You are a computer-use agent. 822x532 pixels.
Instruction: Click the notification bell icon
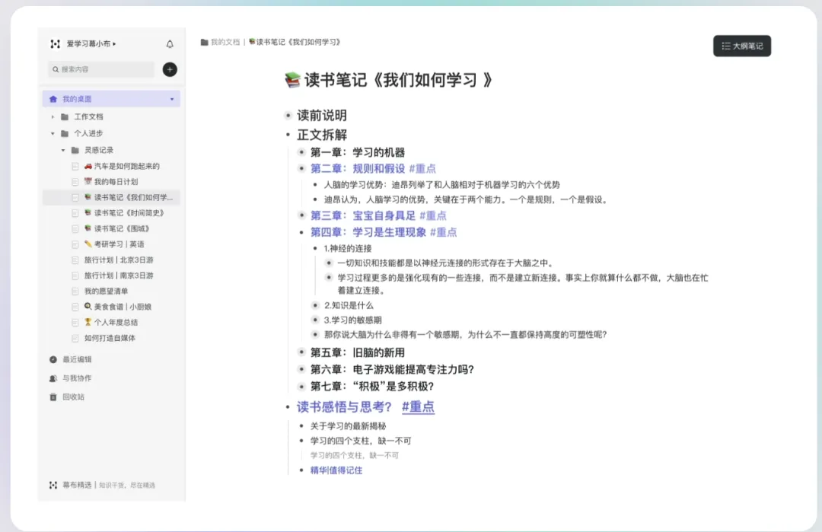click(x=170, y=44)
